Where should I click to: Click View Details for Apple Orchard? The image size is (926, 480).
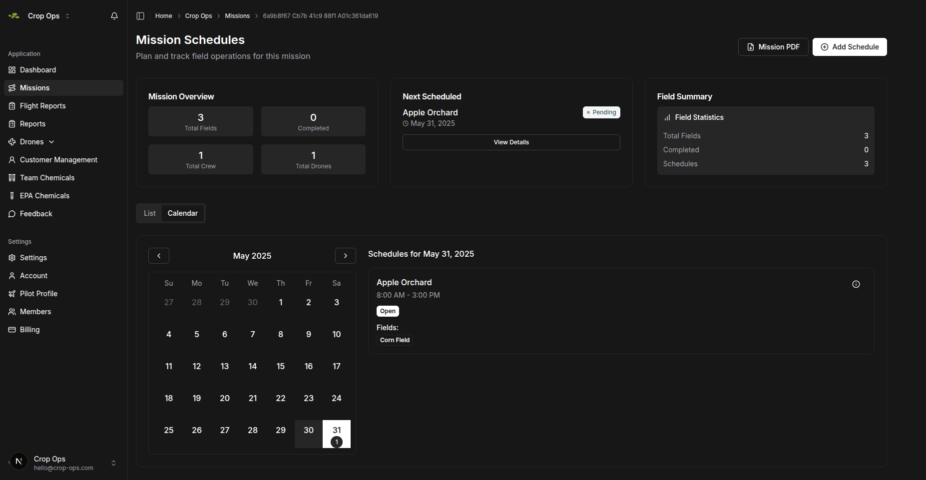click(511, 142)
